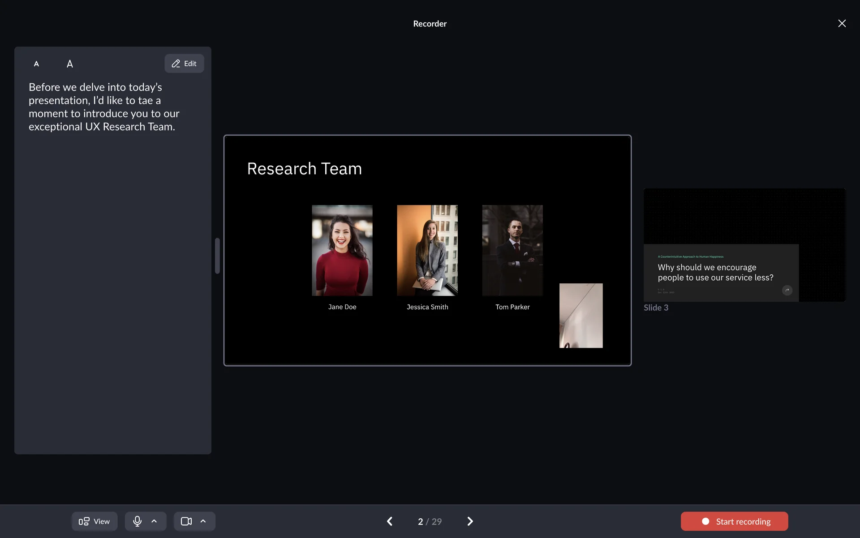Toggle the camera on or off

click(186, 521)
